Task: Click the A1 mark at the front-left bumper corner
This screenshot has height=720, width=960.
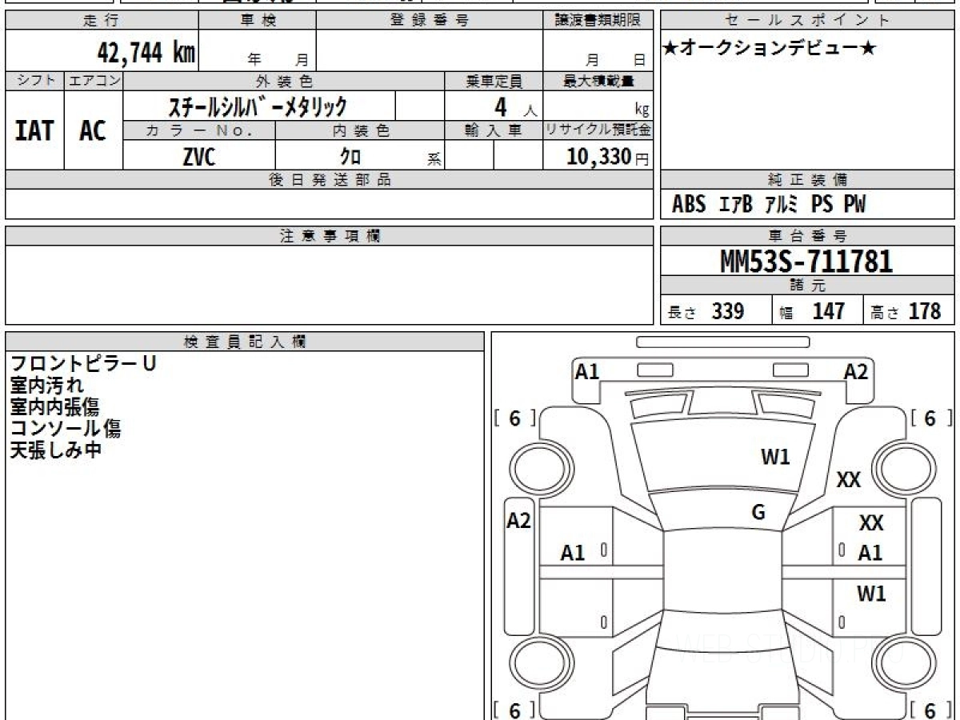Action: click(x=587, y=371)
